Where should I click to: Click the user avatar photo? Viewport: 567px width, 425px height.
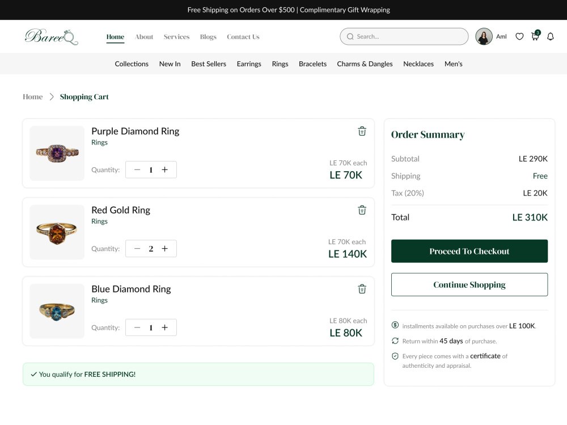(x=484, y=36)
